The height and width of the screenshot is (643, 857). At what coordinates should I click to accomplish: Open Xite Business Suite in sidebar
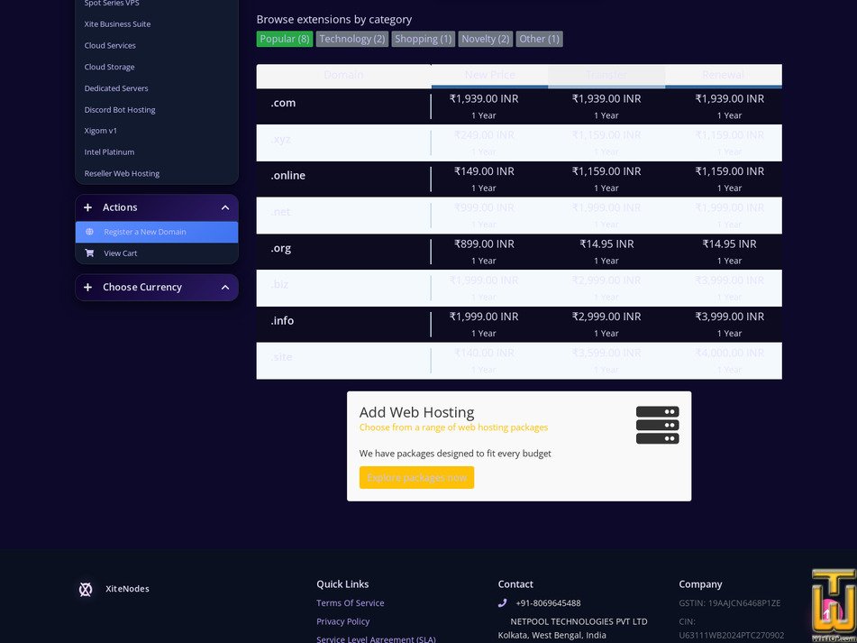coord(117,24)
